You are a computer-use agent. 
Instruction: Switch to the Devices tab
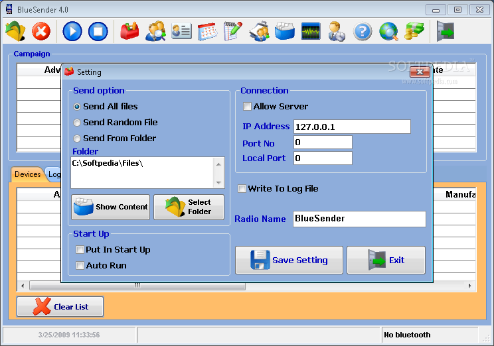[27, 174]
